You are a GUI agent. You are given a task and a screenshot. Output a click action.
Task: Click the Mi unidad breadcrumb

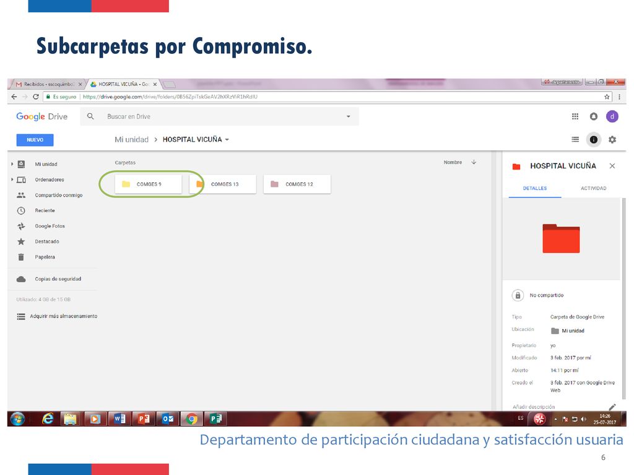131,139
